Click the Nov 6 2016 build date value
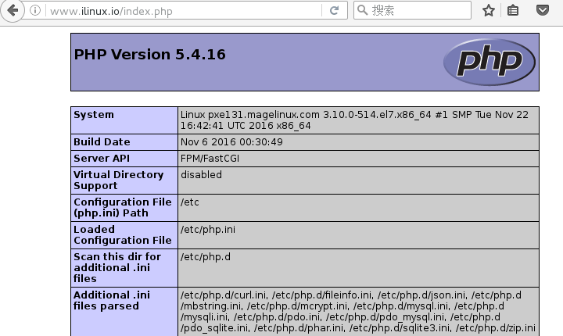Screen dimensions: 563x336 point(231,142)
